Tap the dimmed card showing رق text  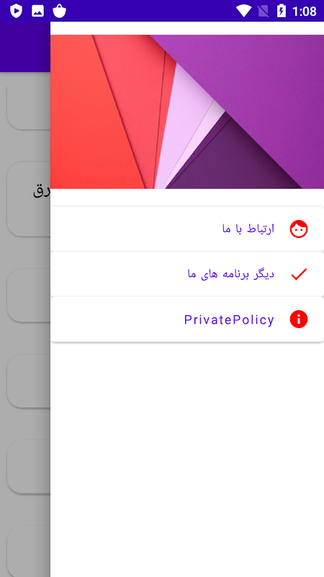29,199
